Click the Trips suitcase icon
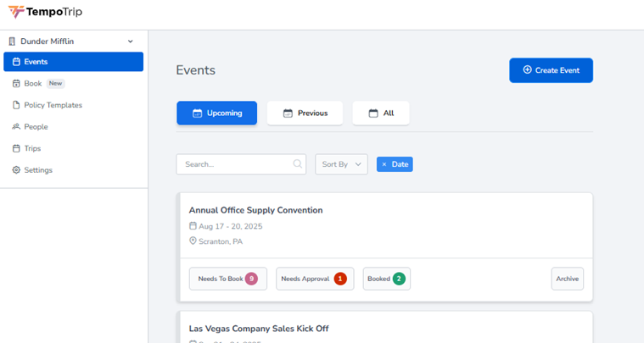This screenshot has height=343, width=644. point(16,148)
